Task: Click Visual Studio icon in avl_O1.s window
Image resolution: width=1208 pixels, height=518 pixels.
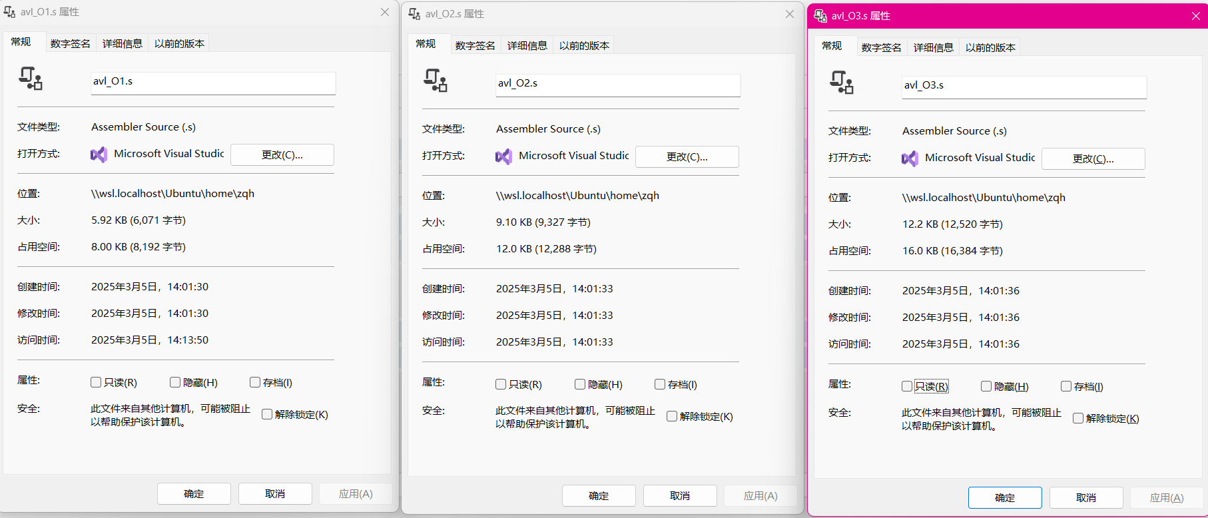Action: point(99,154)
